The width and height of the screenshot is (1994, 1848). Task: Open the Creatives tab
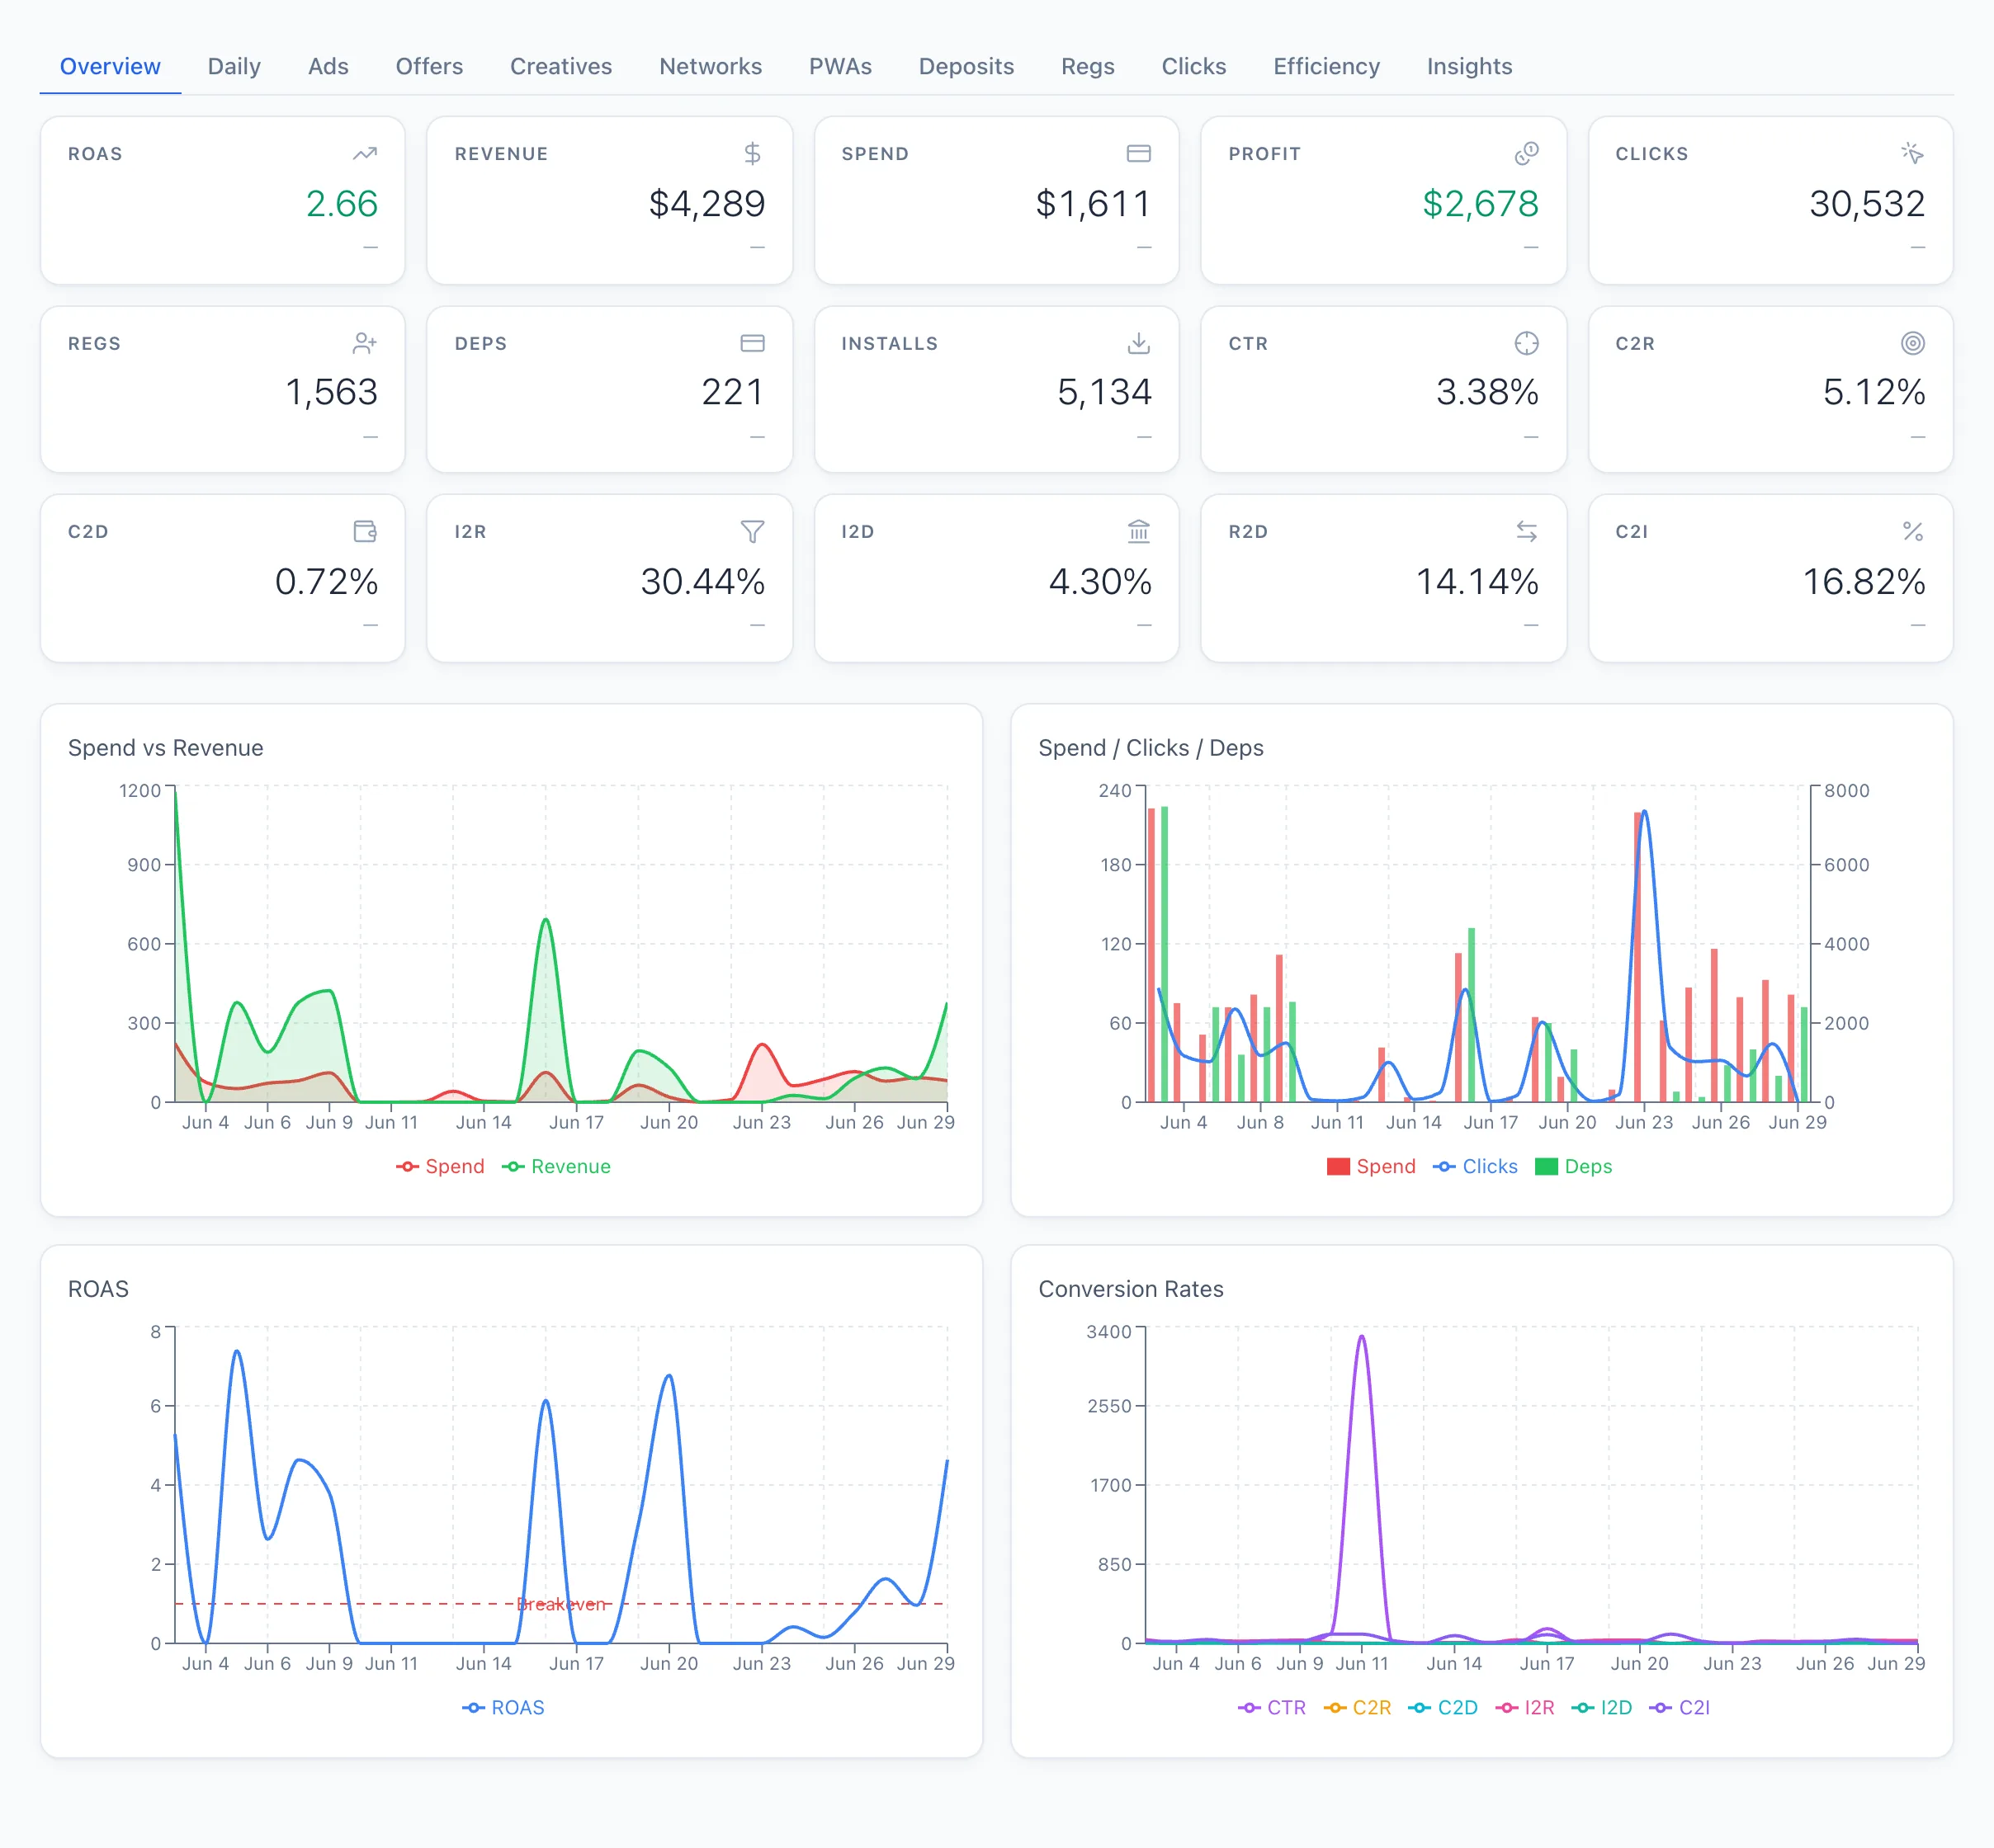(x=560, y=66)
